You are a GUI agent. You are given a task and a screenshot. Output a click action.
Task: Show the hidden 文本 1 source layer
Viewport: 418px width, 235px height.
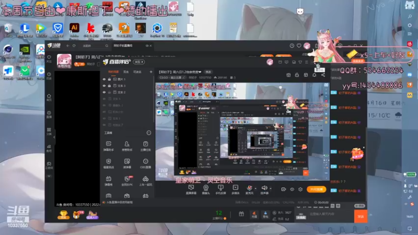click(x=104, y=119)
